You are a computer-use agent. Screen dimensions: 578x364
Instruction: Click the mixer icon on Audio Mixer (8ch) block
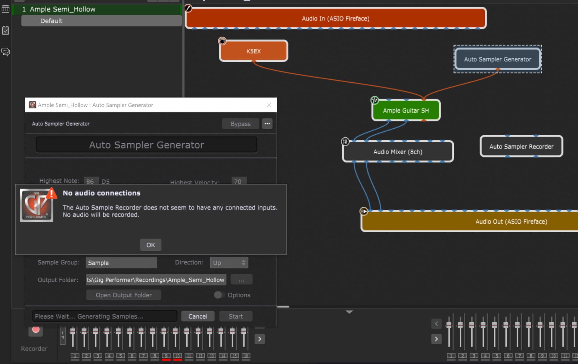coord(345,141)
